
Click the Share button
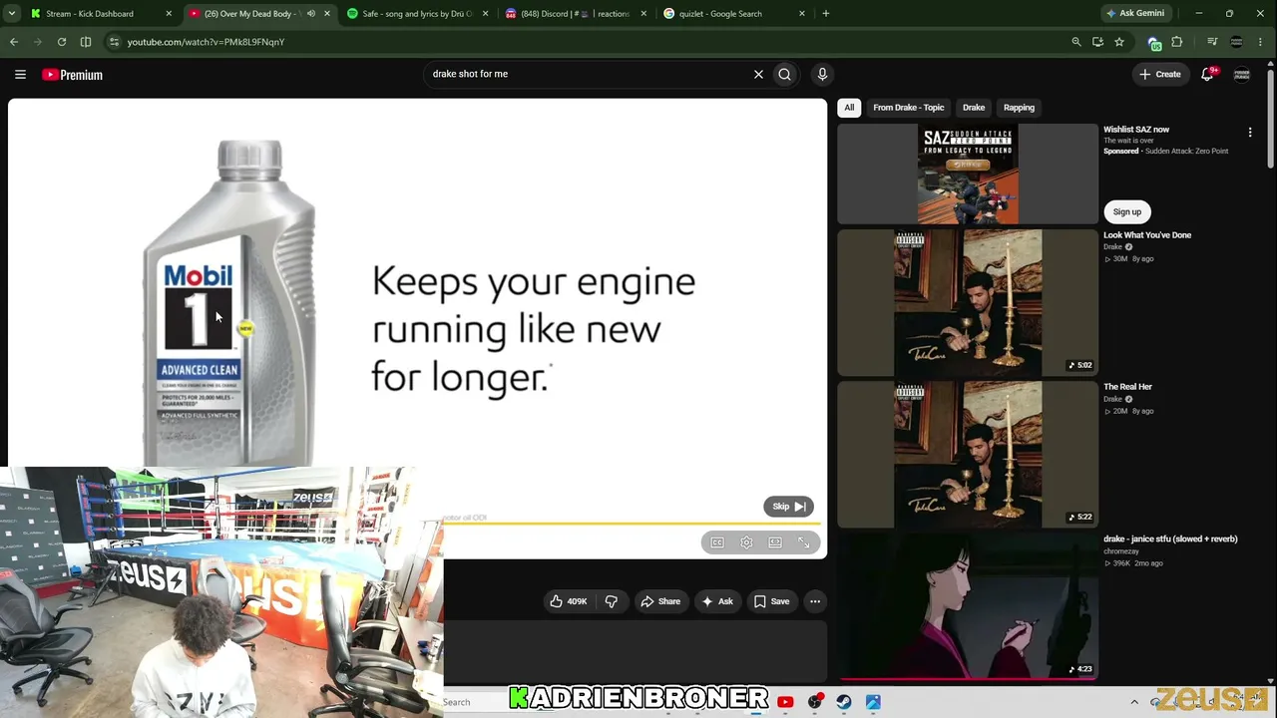coord(660,601)
